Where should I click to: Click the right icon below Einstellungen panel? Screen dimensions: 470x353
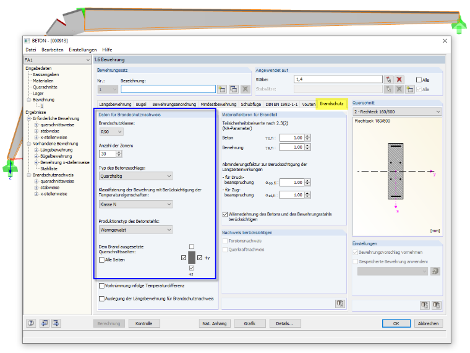(x=437, y=305)
